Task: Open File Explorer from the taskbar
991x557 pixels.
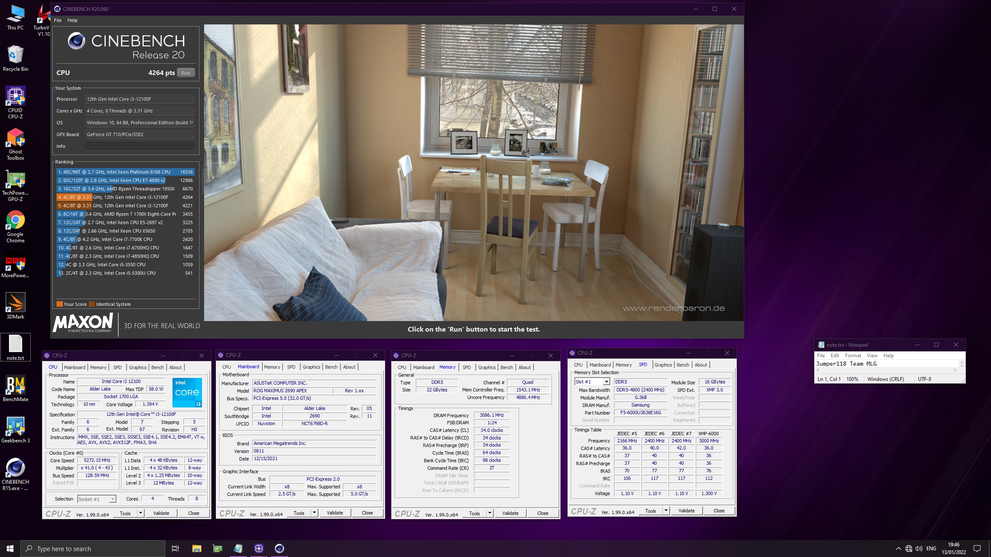Action: coord(197,549)
